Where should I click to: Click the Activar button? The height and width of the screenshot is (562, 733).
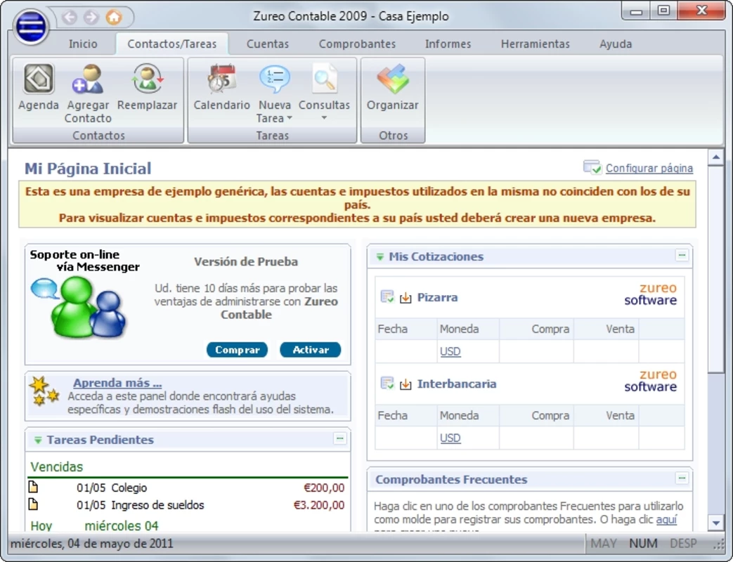tap(311, 349)
